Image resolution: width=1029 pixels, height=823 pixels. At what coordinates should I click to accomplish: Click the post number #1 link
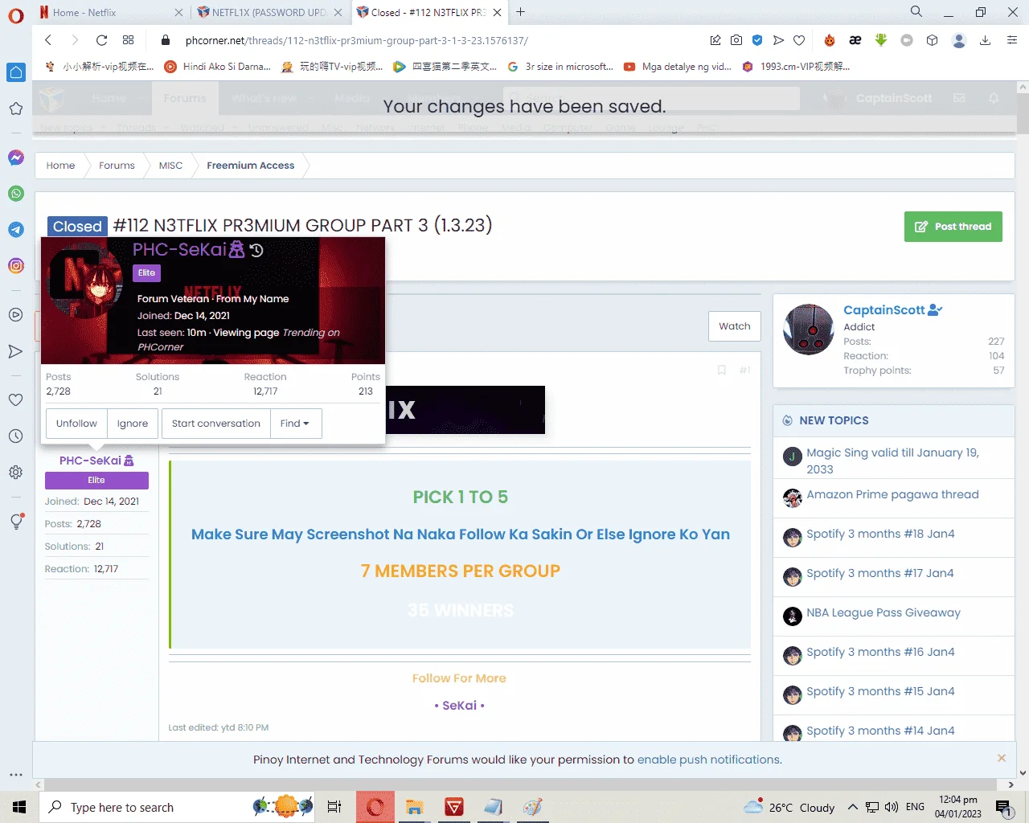pos(744,370)
